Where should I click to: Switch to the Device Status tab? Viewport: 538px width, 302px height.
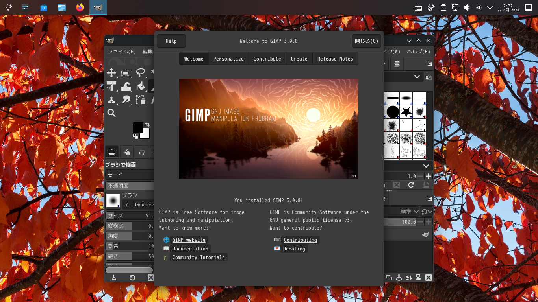tap(126, 152)
